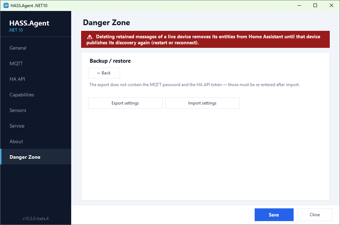The width and height of the screenshot is (340, 225).
Task: Switch to the MQTT section
Action: click(36, 63)
